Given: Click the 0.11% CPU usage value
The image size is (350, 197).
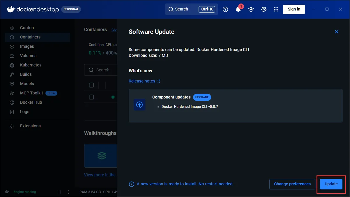Looking at the screenshot, I should tap(95, 53).
